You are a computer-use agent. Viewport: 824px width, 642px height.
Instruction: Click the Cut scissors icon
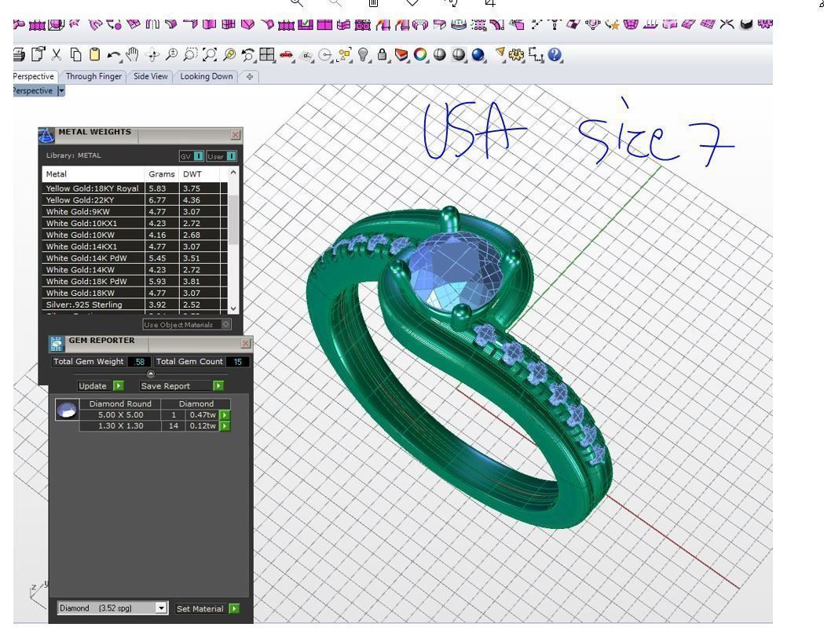coord(57,55)
